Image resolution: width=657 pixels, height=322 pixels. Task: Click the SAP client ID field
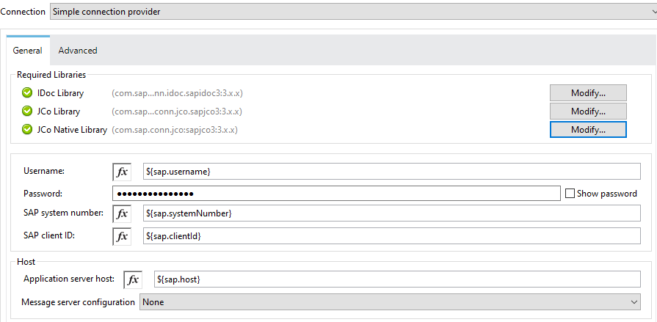389,236
